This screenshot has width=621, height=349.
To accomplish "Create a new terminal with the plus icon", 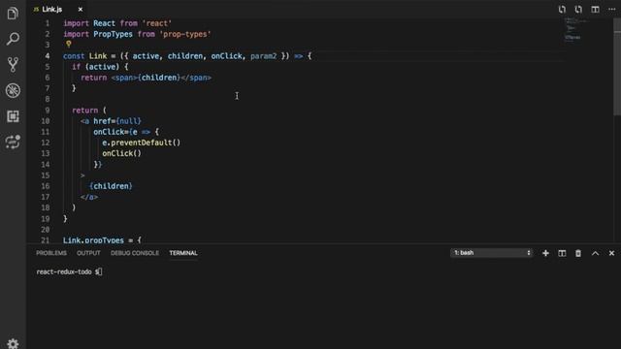I will click(545, 253).
